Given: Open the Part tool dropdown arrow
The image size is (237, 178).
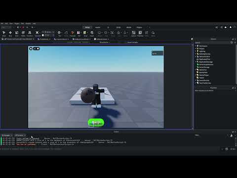Looking at the screenshot, I should point(62,33).
